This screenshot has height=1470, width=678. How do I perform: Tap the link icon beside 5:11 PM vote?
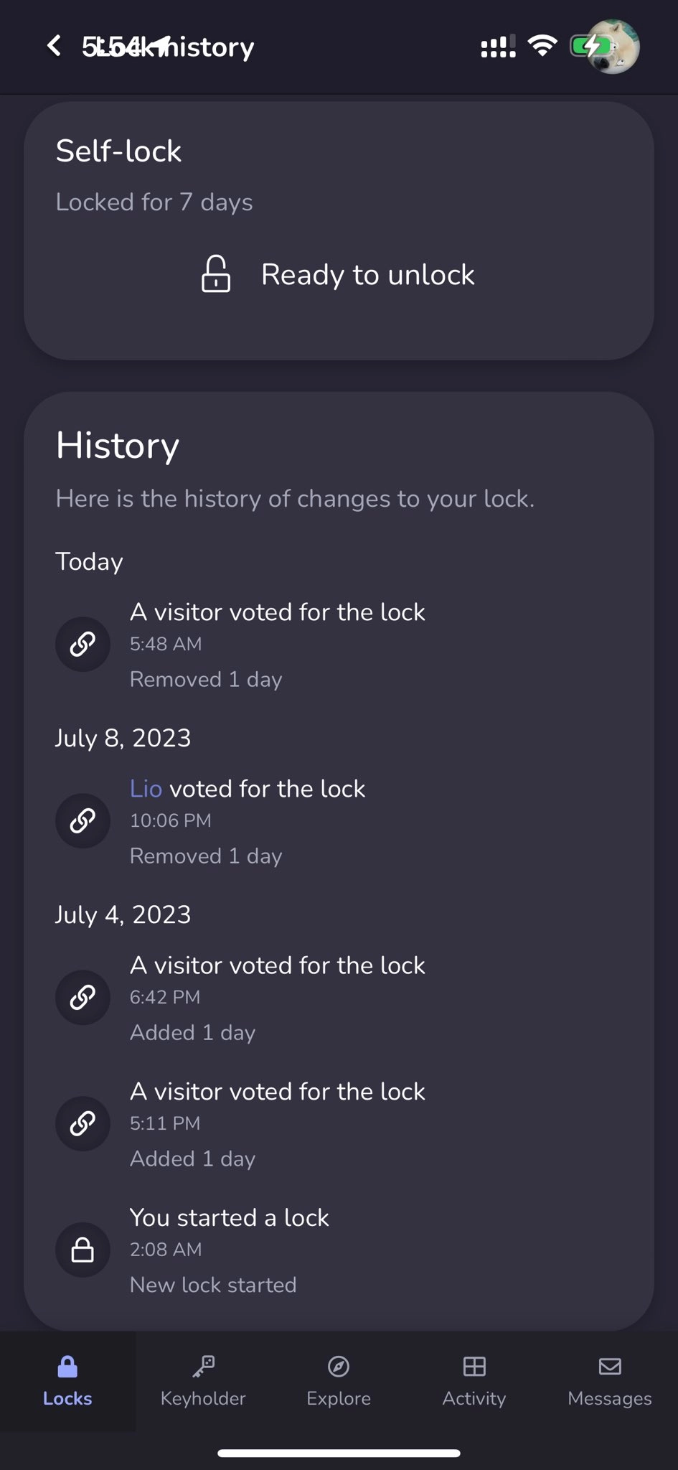coord(83,1123)
